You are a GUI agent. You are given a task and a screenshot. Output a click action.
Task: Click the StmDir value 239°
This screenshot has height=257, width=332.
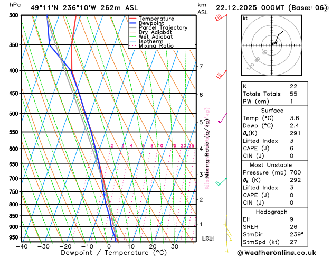point(297,234)
